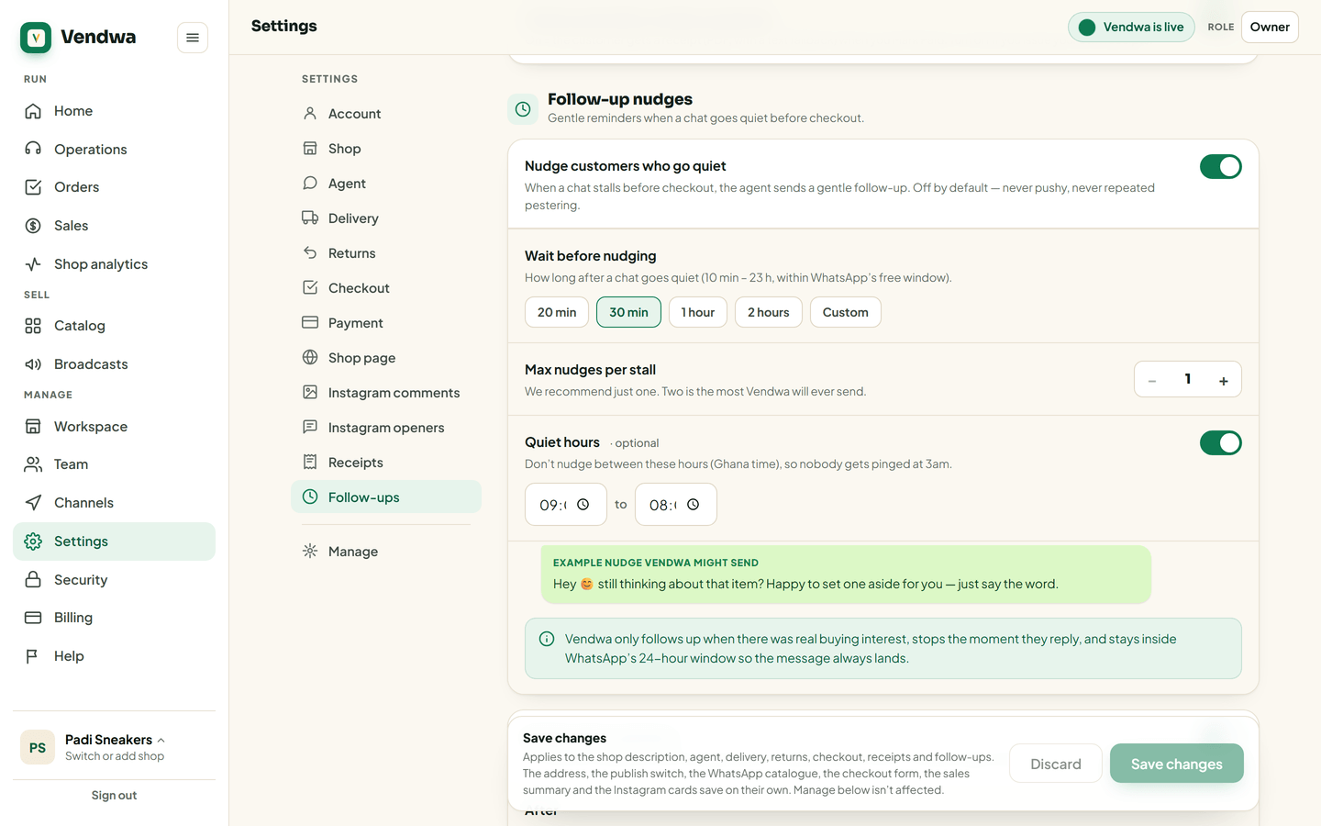
Task: Click the info icon in the green notice
Action: click(x=547, y=639)
